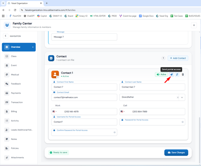The width and height of the screenshot is (201, 166).
Task: Click the Notes sidebar icon
Action: [x=7, y=139]
